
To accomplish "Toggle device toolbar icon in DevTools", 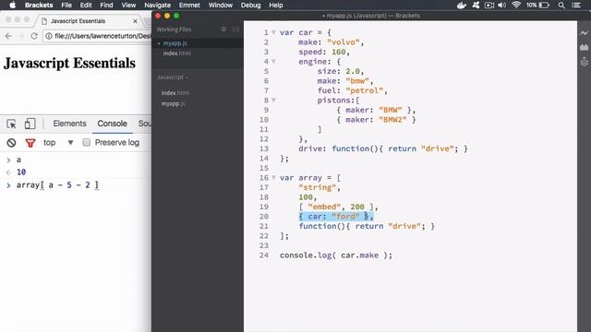I will coord(30,124).
